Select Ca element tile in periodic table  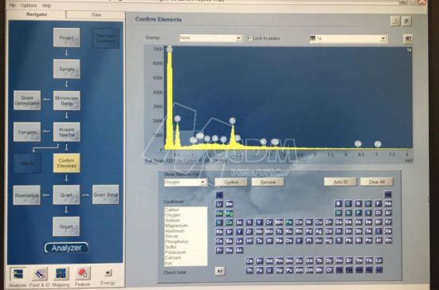tap(229, 222)
